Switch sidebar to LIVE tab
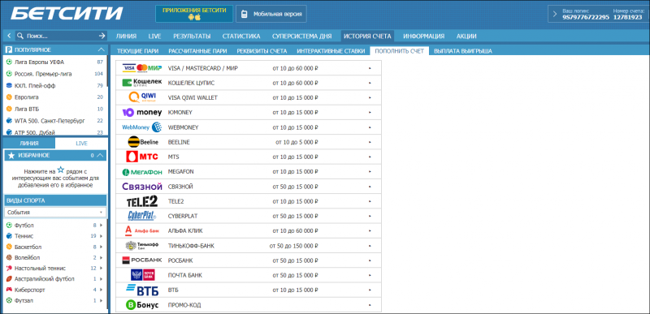650x314 pixels. (x=81, y=143)
